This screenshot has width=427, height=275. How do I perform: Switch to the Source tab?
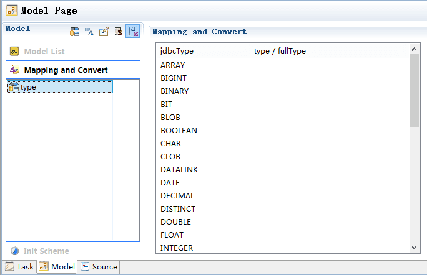[99, 267]
